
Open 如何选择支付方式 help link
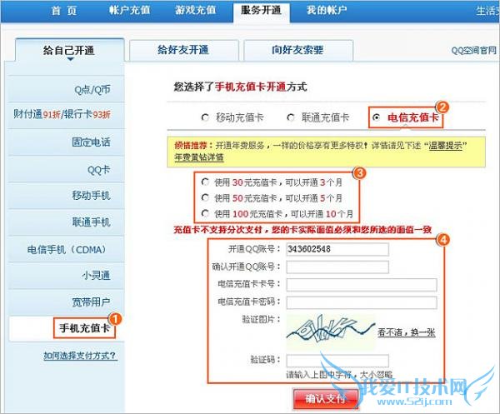point(80,356)
